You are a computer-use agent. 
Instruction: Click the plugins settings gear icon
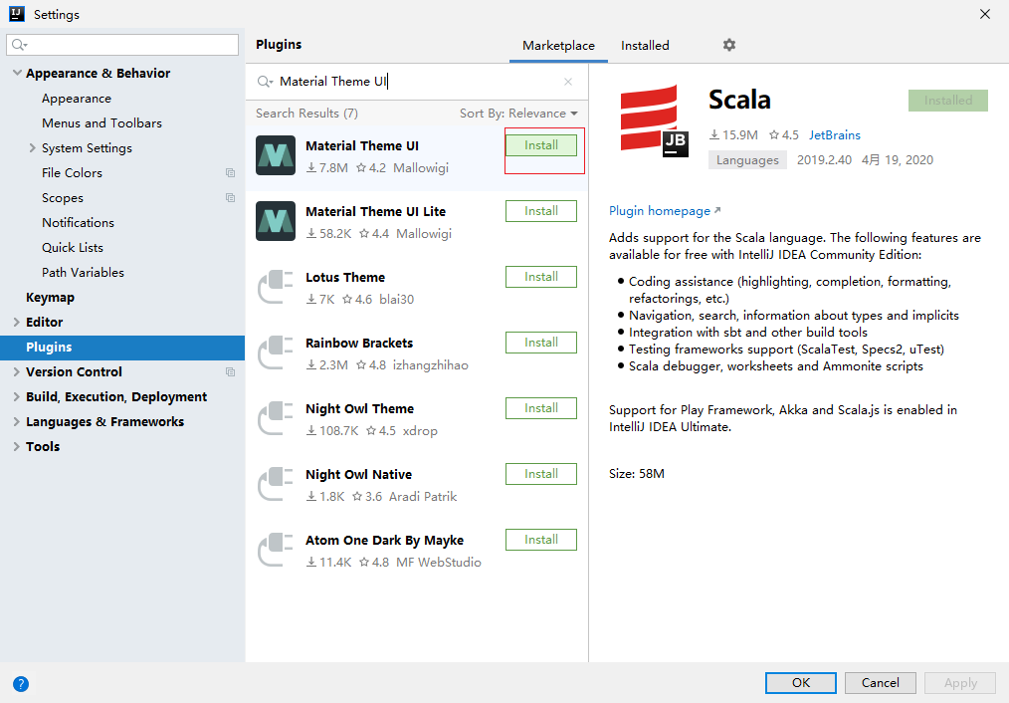(728, 45)
